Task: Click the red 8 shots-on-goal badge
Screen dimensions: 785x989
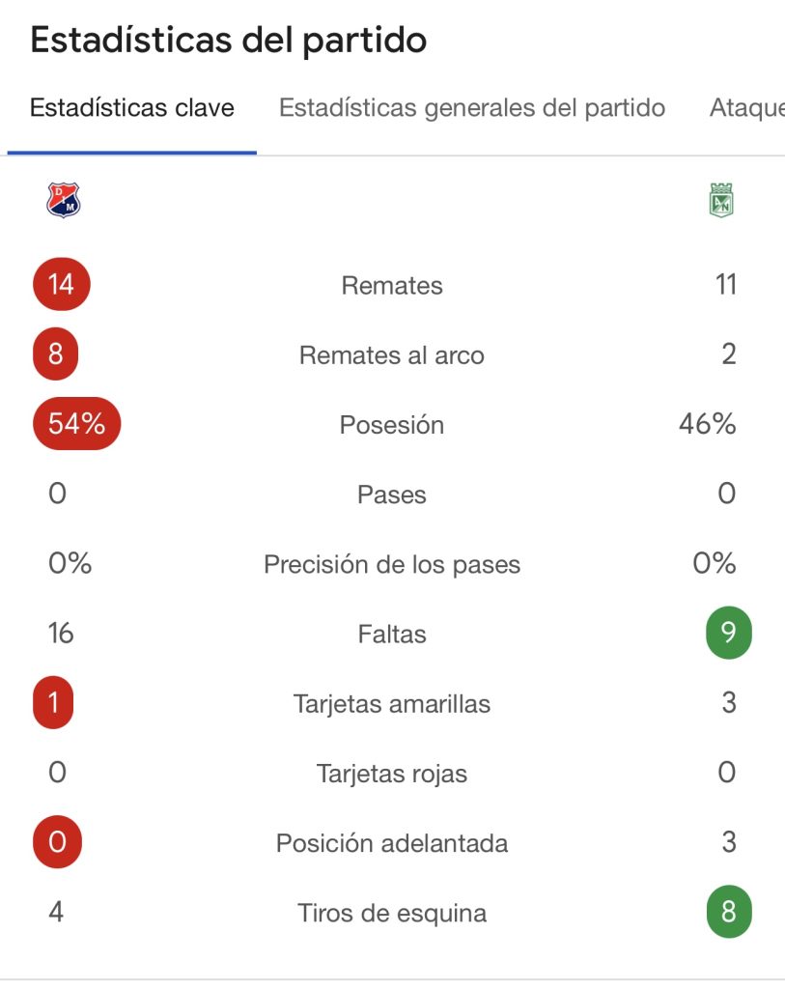Action: coord(56,354)
